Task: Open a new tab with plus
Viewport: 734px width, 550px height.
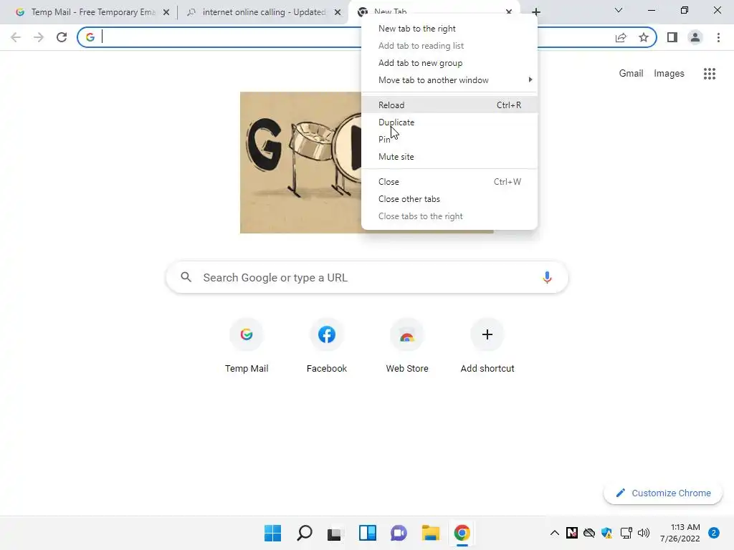Action: pyautogui.click(x=536, y=12)
